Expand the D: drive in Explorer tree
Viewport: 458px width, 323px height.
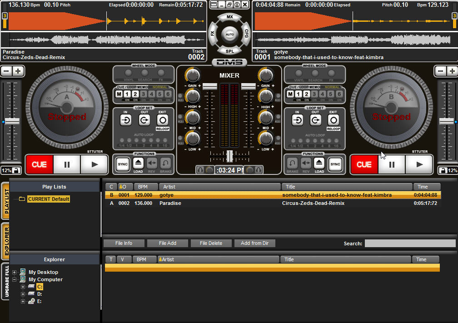tap(23, 294)
